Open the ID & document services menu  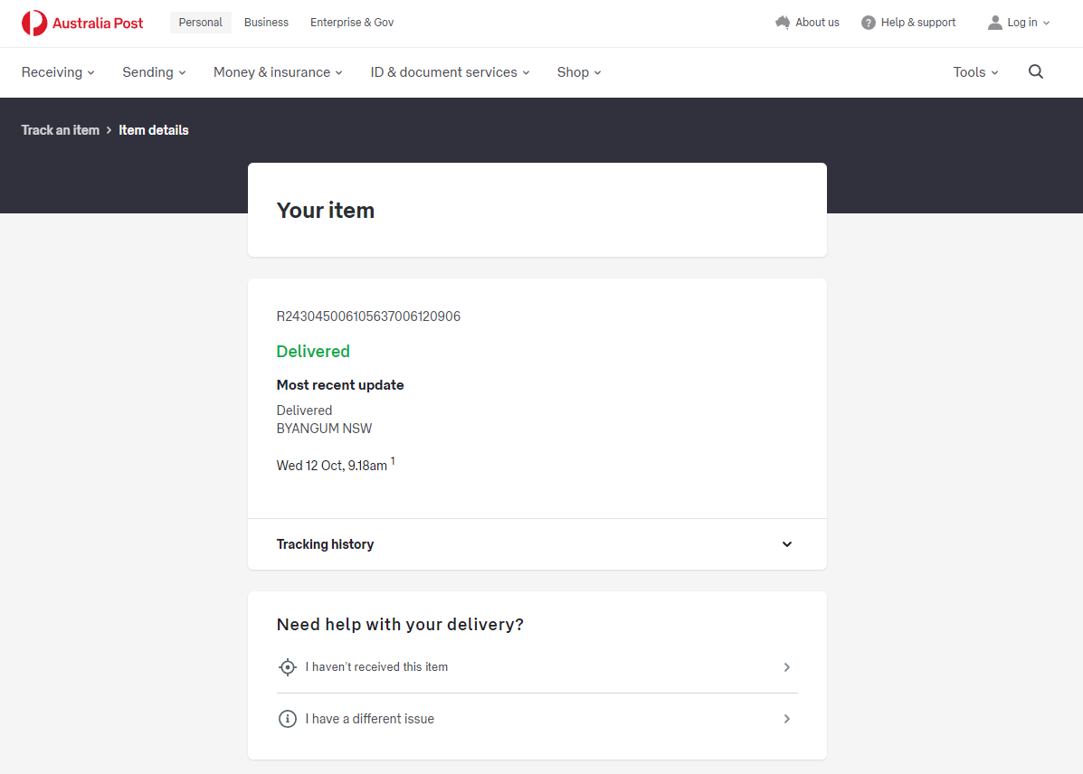(x=450, y=72)
